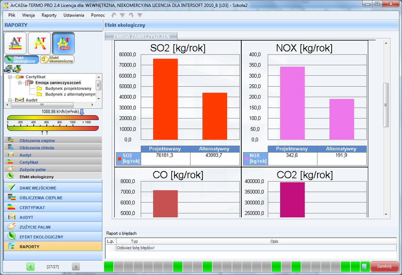Image resolution: width=402 pixels, height=275 pixels.
Task: Click the ZUŻYCIE PALIW fuel icon
Action: pyautogui.click(x=11, y=226)
